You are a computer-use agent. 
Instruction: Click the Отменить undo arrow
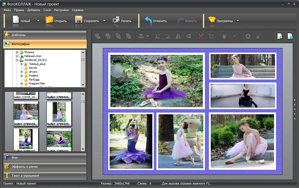pyautogui.click(x=148, y=20)
